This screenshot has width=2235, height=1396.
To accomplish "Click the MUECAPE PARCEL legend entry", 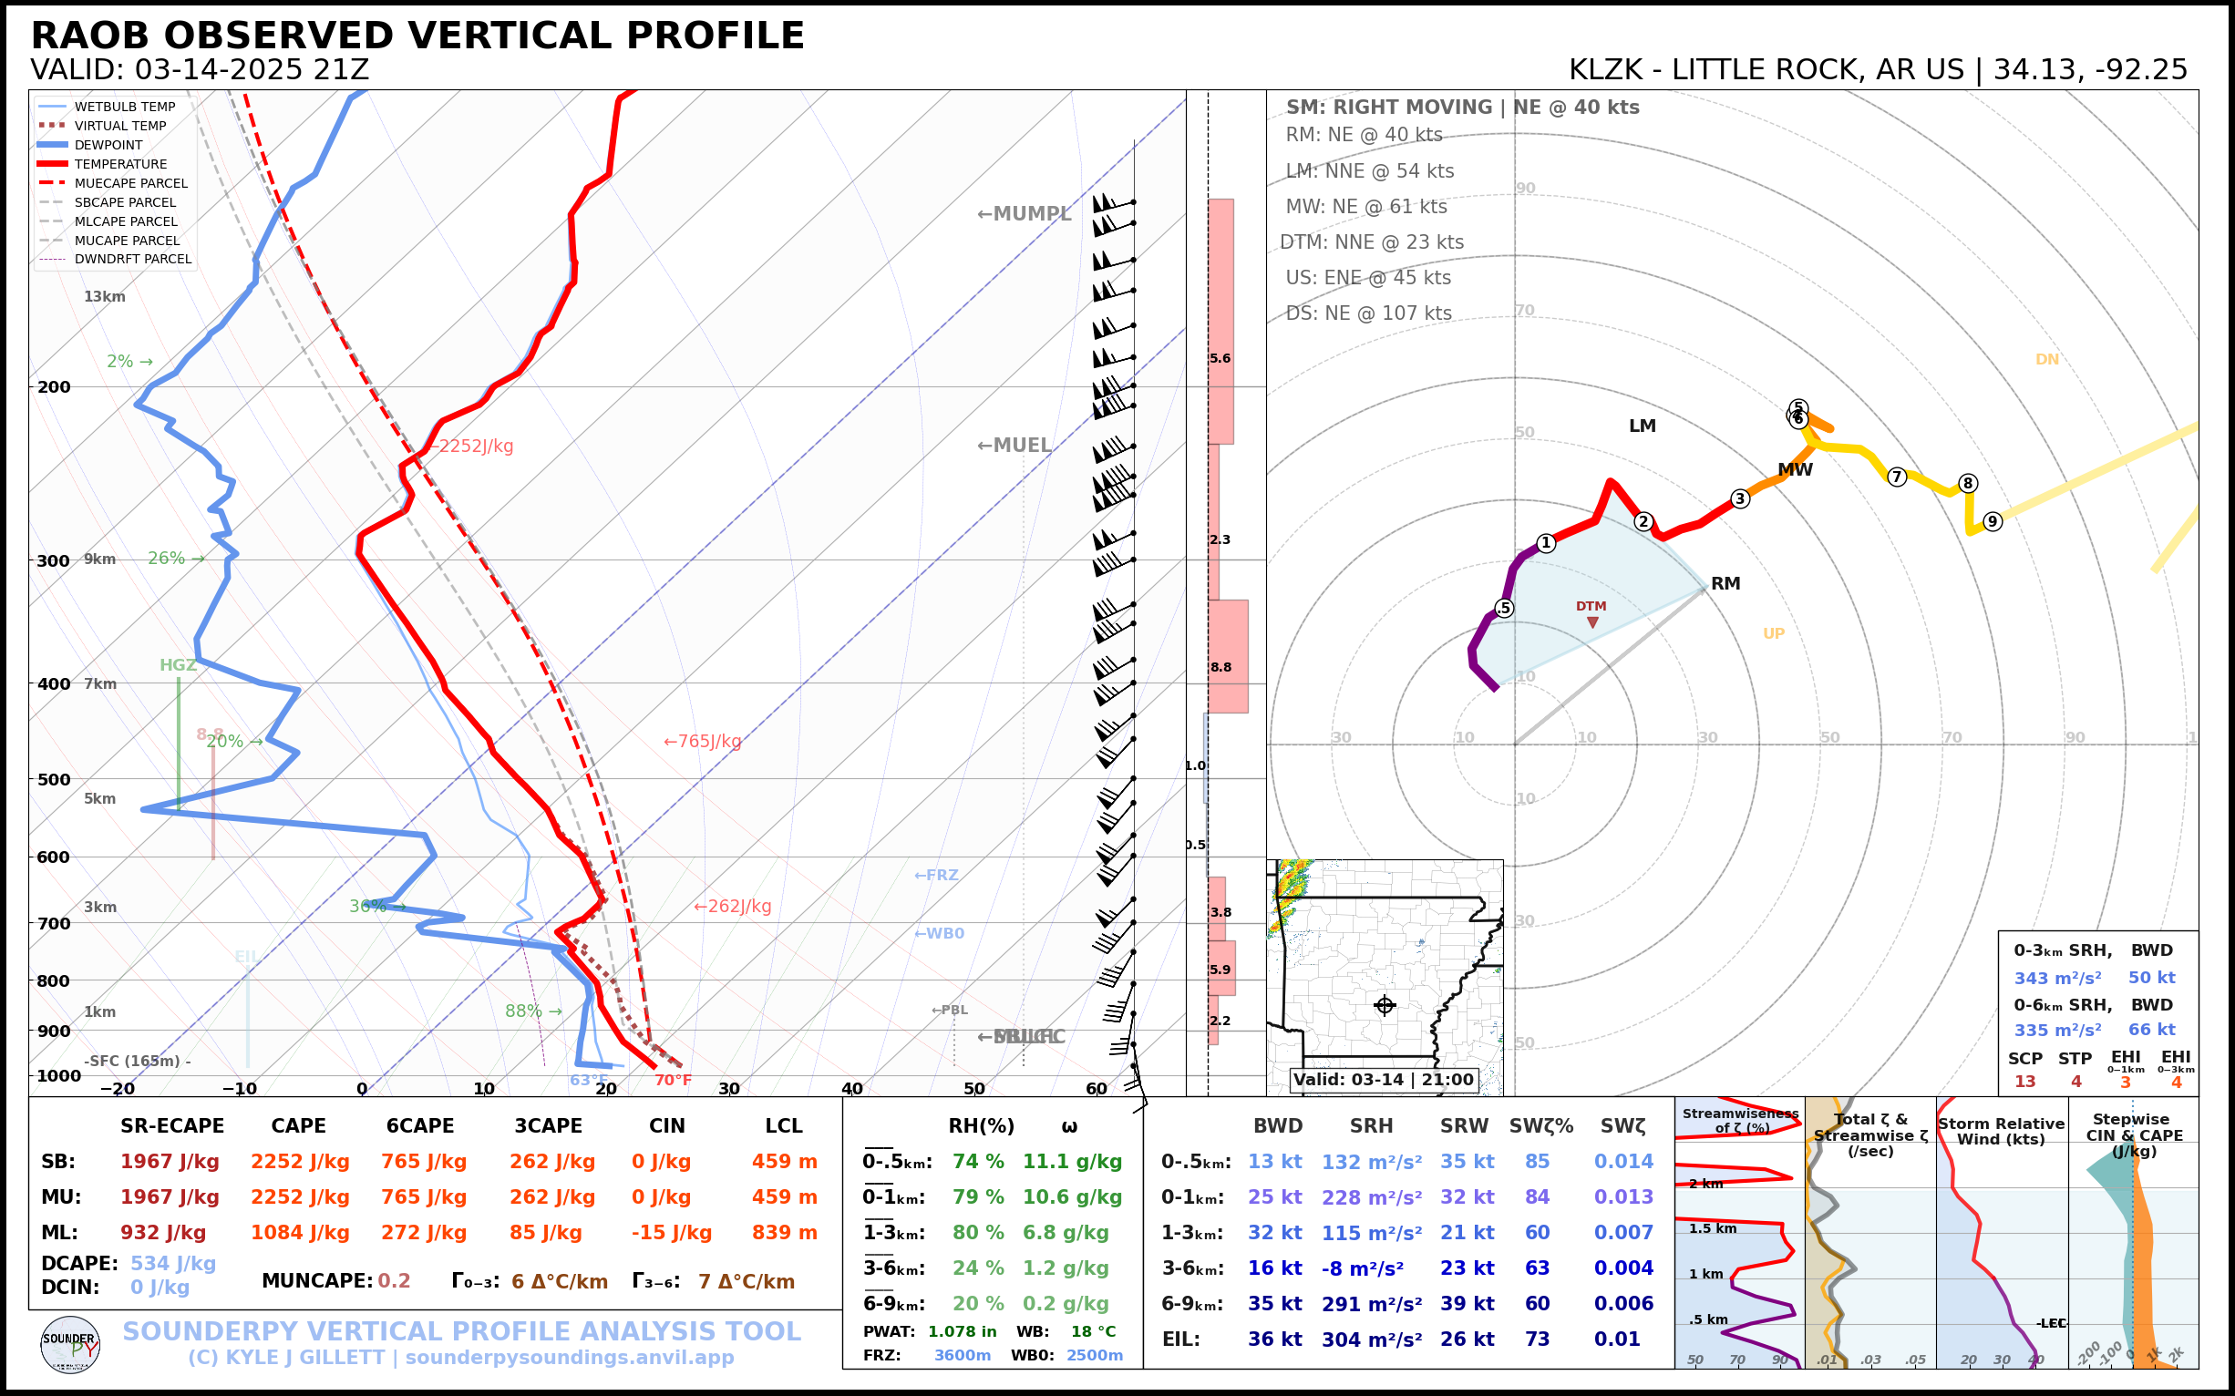I will click(130, 184).
